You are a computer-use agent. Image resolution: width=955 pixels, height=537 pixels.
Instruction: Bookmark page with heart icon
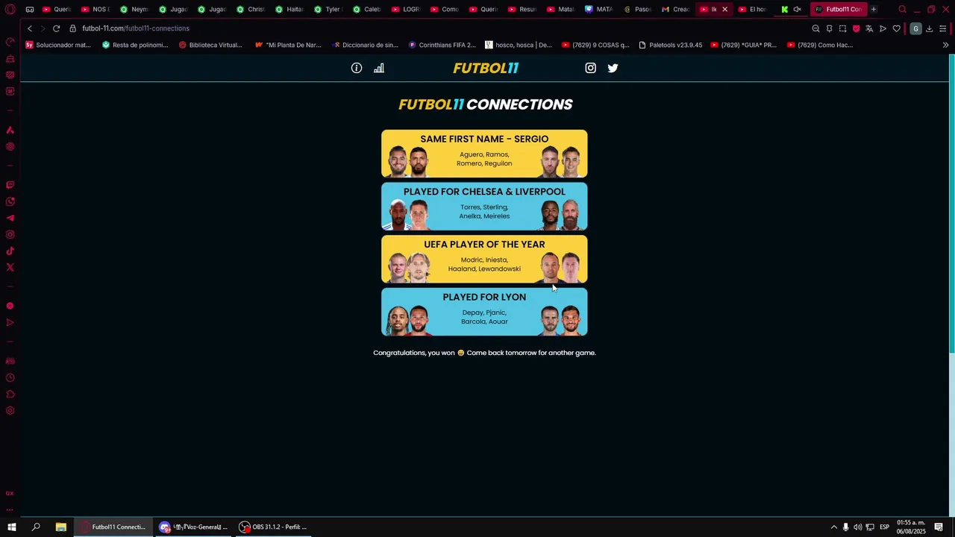click(x=896, y=28)
